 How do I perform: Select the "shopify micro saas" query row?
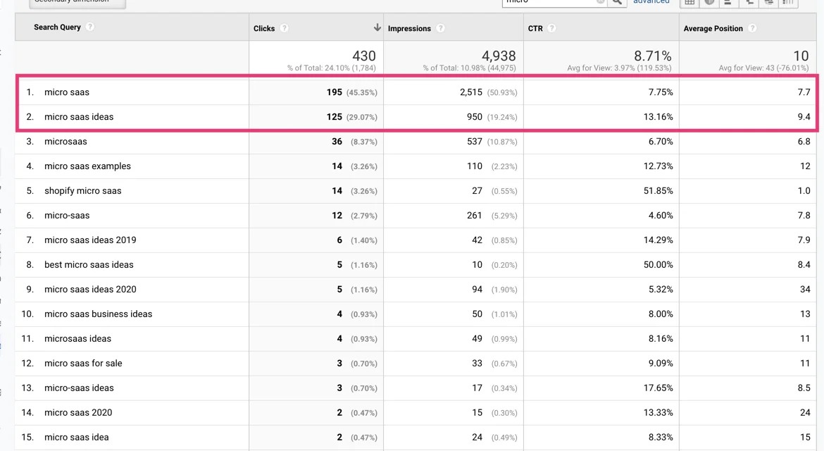tap(82, 191)
